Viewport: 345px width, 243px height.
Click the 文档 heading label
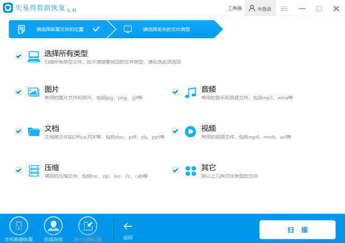coord(51,128)
